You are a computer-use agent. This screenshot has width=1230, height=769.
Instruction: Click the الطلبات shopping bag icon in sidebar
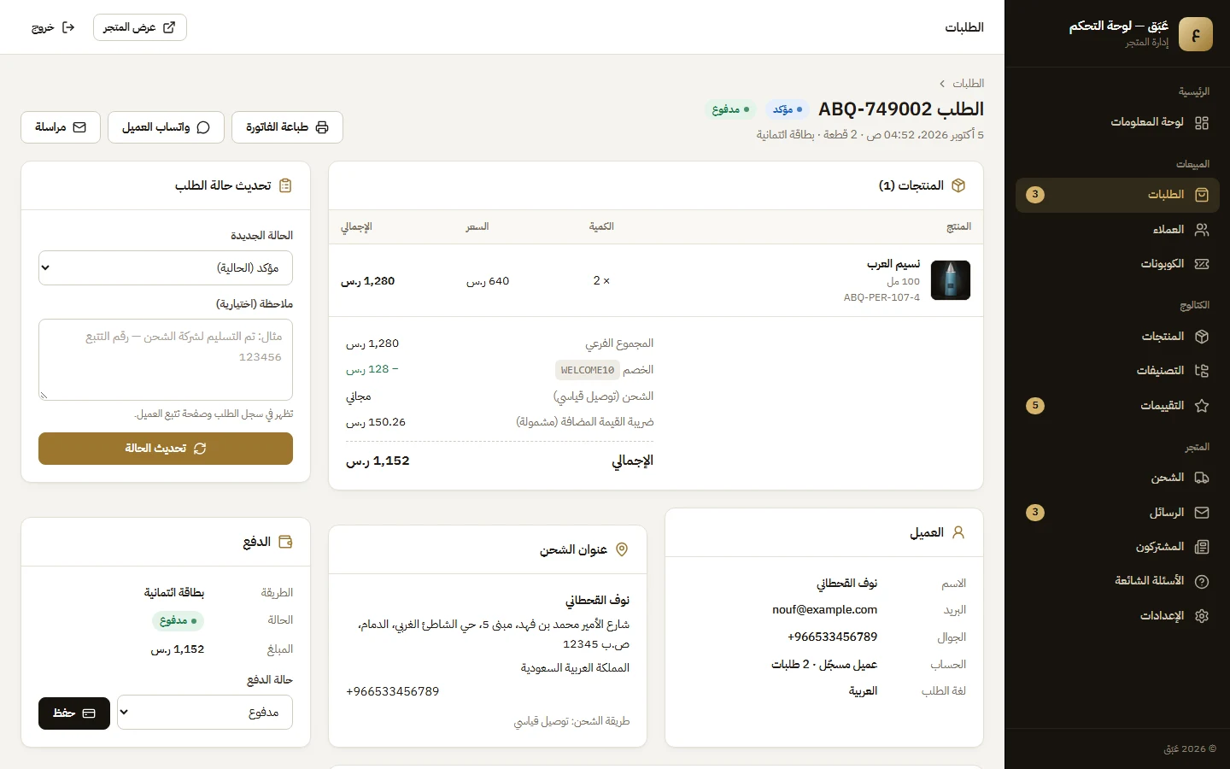[x=1202, y=195]
